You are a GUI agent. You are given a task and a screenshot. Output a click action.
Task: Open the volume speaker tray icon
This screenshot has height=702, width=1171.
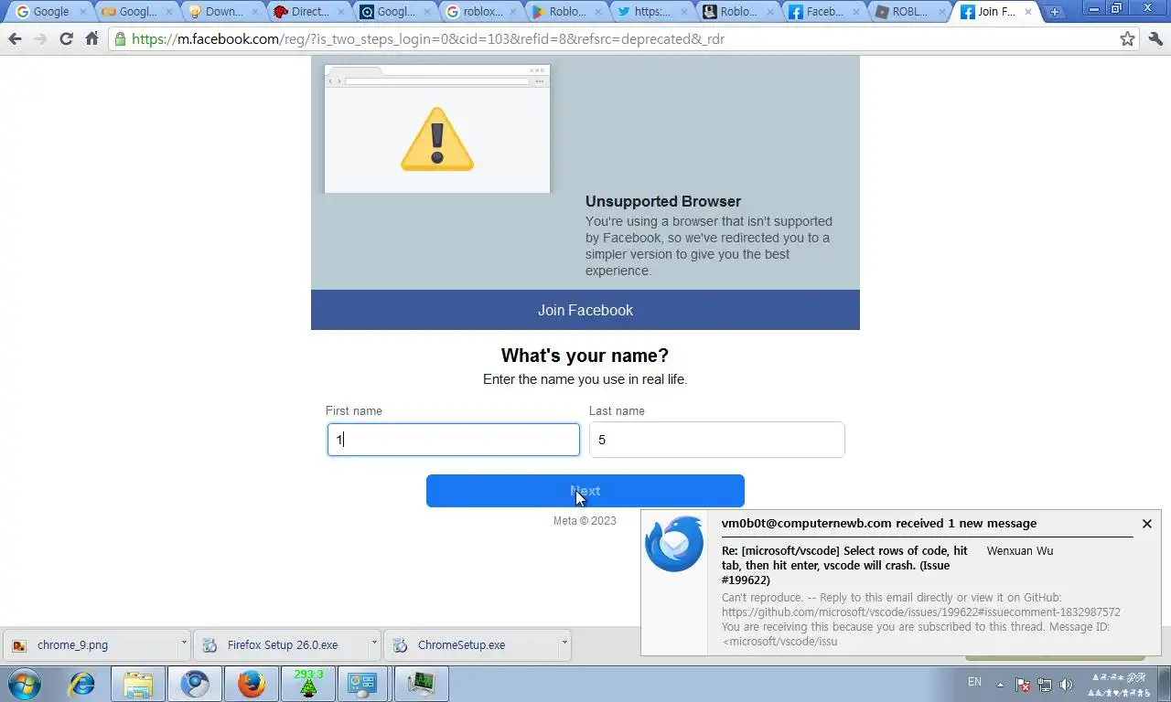[1066, 685]
